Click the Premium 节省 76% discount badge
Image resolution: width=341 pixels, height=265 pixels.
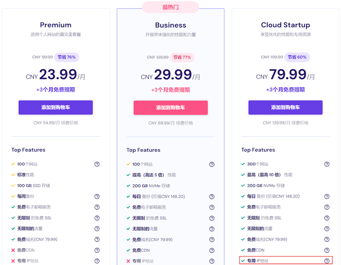(66, 57)
